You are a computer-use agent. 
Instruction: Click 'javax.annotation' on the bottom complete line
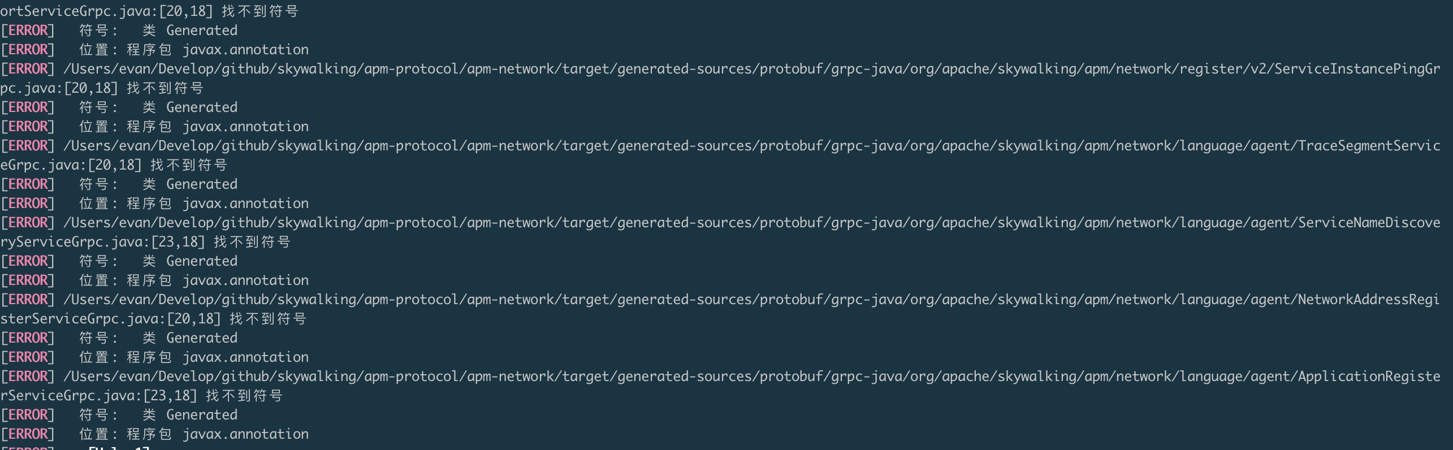(245, 434)
